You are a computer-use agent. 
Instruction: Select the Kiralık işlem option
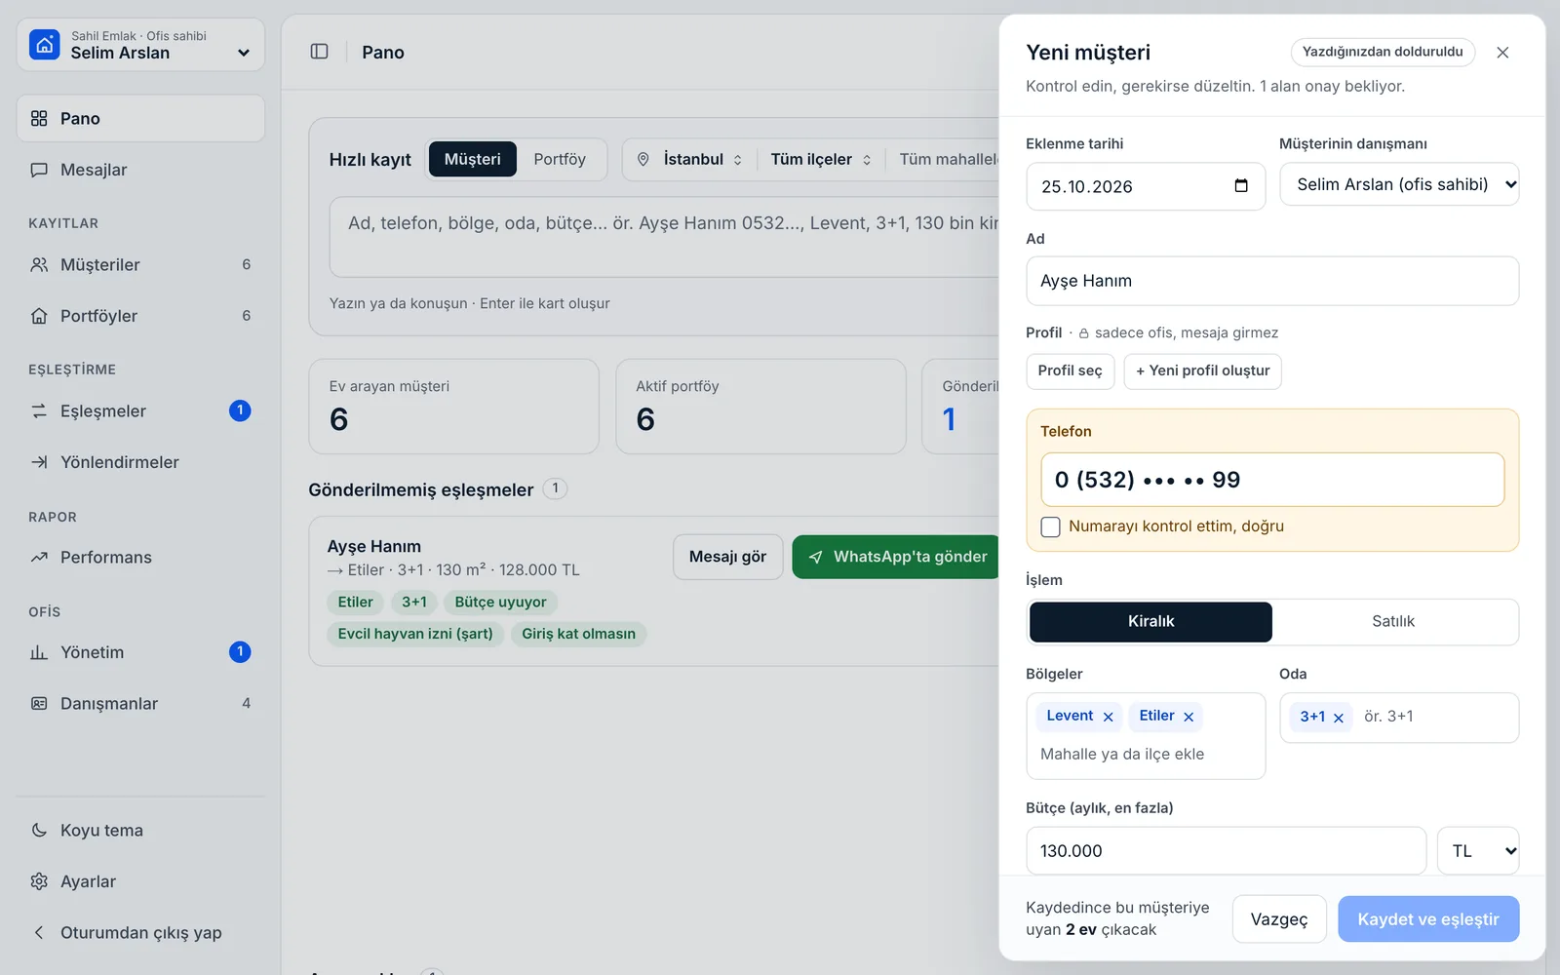[x=1150, y=622]
